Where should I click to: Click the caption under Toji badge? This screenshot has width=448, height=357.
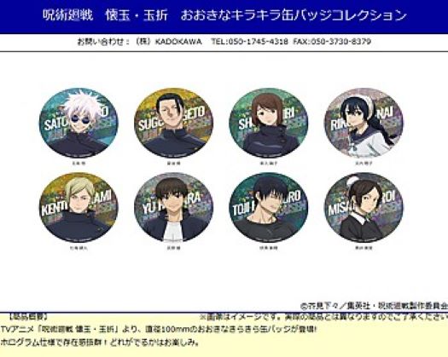(x=269, y=248)
